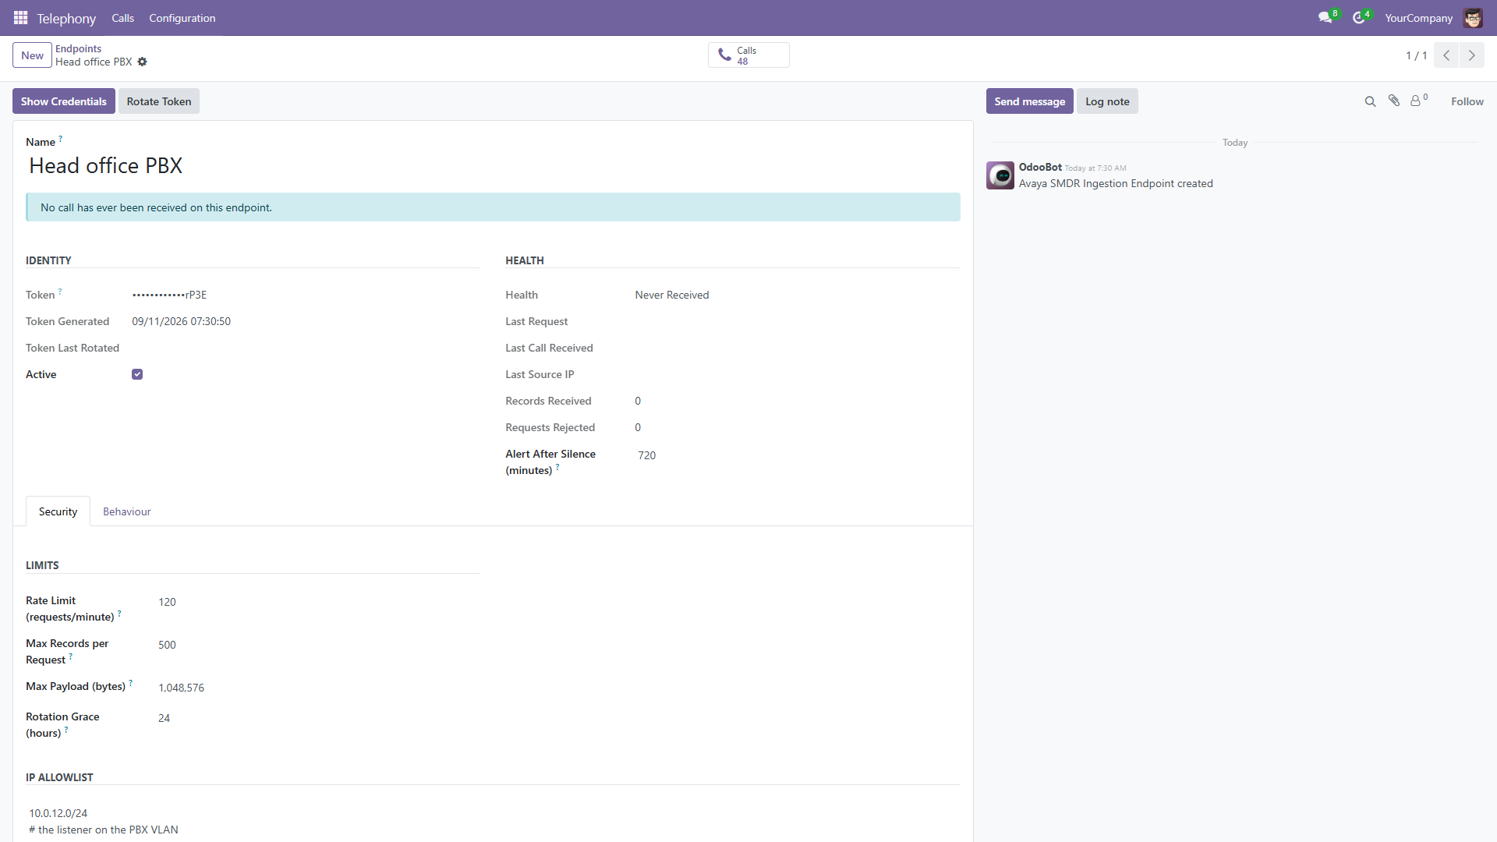Image resolution: width=1497 pixels, height=842 pixels.
Task: Open the user avatar menu
Action: point(1472,17)
